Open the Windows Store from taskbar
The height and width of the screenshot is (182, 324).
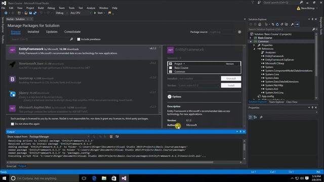point(114,178)
